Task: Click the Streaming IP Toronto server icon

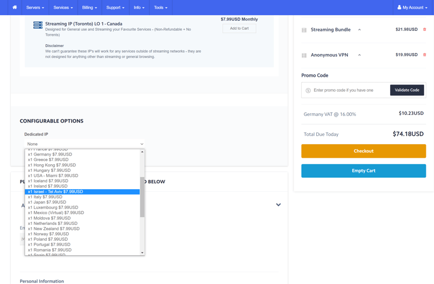Action: [x=38, y=25]
